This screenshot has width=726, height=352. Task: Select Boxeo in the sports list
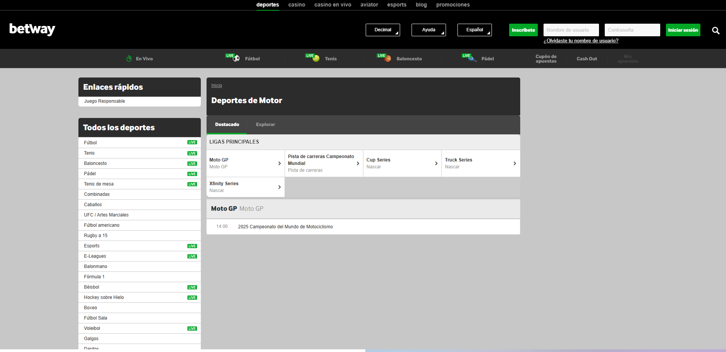pyautogui.click(x=140, y=308)
